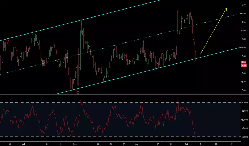Click the 30.0000 RSI axis label

245,137
